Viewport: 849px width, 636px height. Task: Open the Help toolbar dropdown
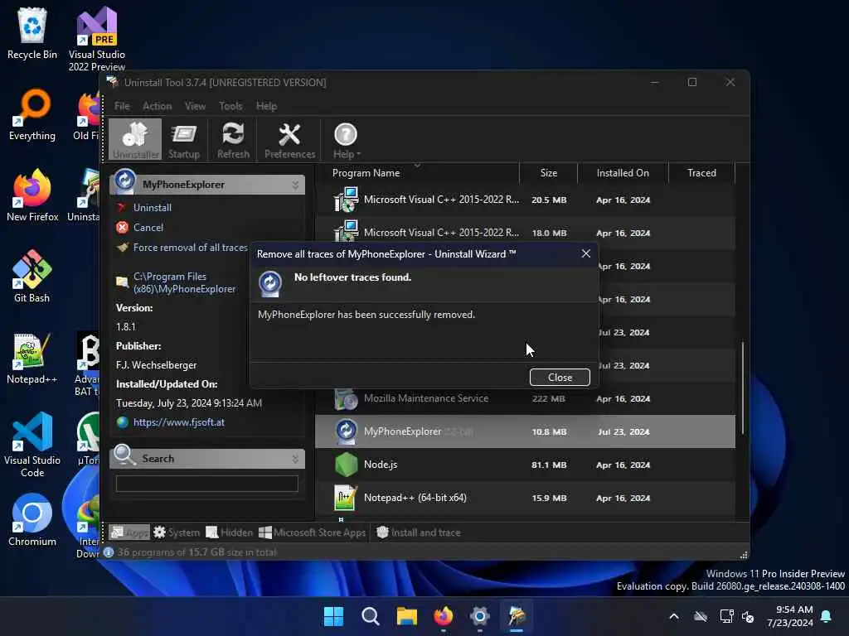(x=347, y=140)
